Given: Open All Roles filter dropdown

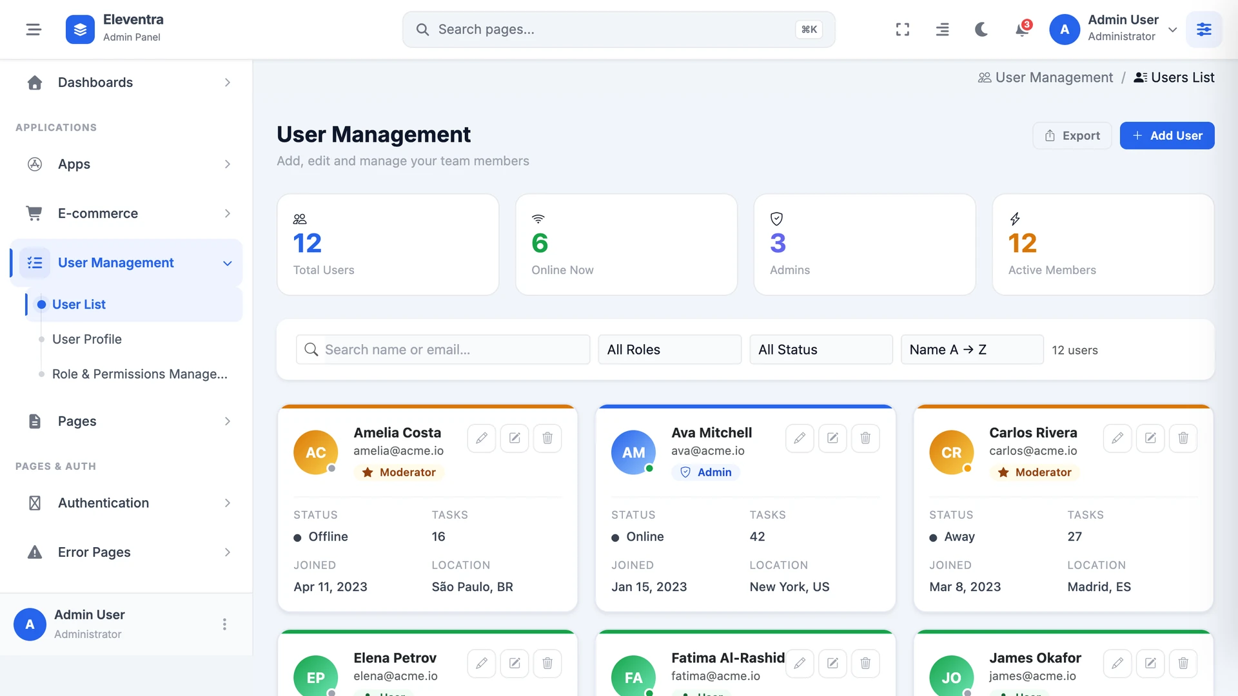Looking at the screenshot, I should (x=669, y=349).
